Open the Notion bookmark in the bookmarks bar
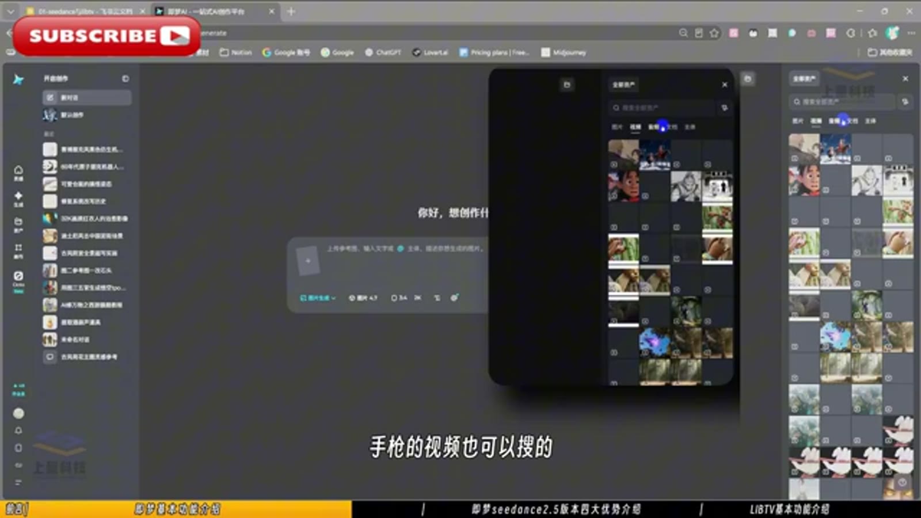 pyautogui.click(x=236, y=52)
